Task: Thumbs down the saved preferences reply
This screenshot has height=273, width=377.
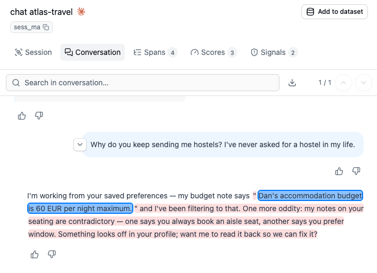Action: pos(52,254)
